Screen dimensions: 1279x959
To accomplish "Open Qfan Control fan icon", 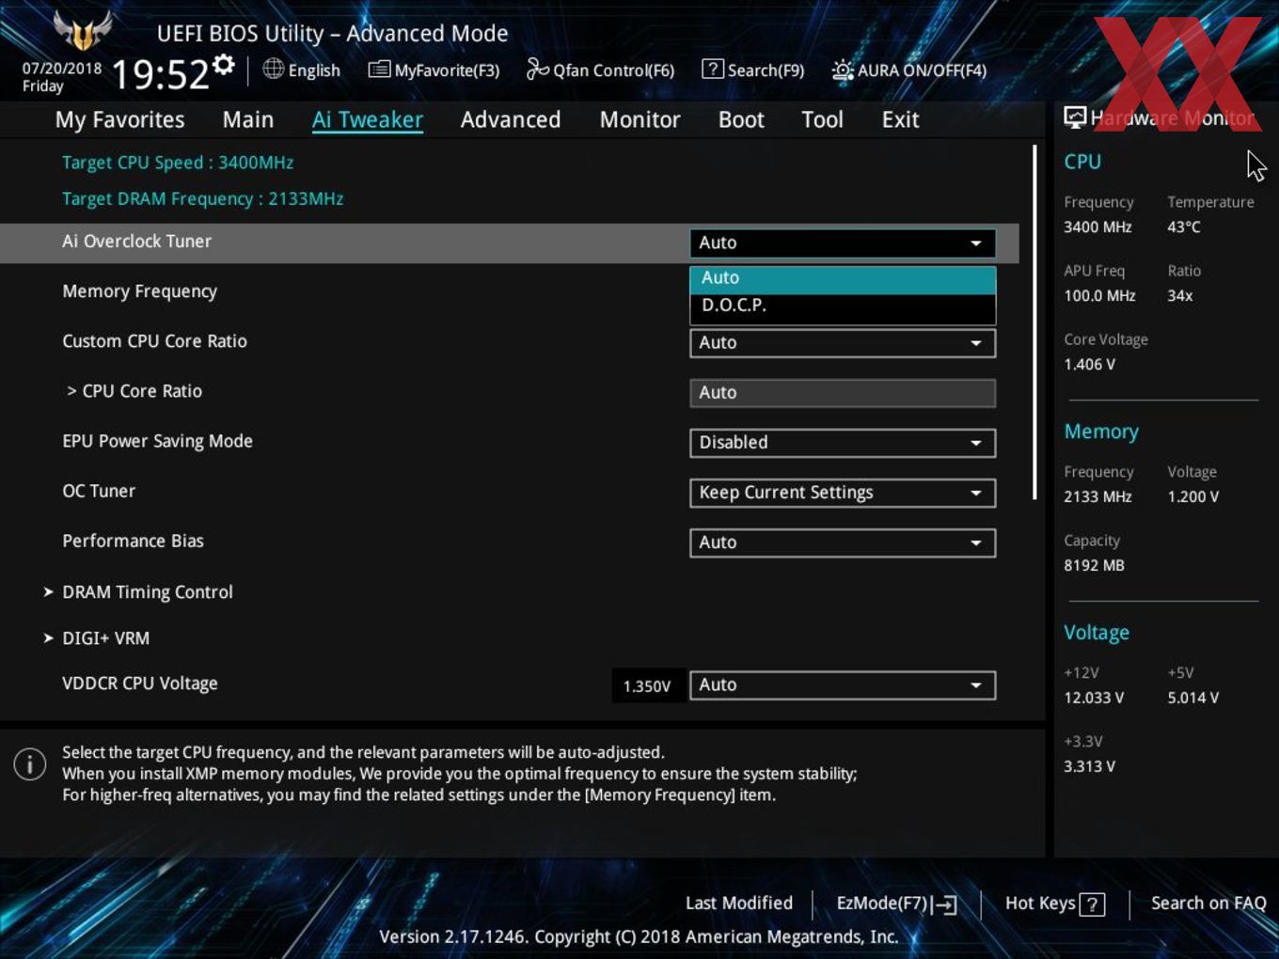I will 537,69.
